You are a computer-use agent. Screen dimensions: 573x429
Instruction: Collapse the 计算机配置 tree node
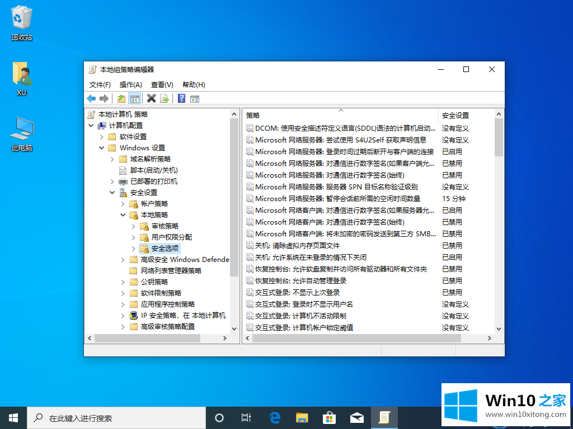(x=91, y=126)
